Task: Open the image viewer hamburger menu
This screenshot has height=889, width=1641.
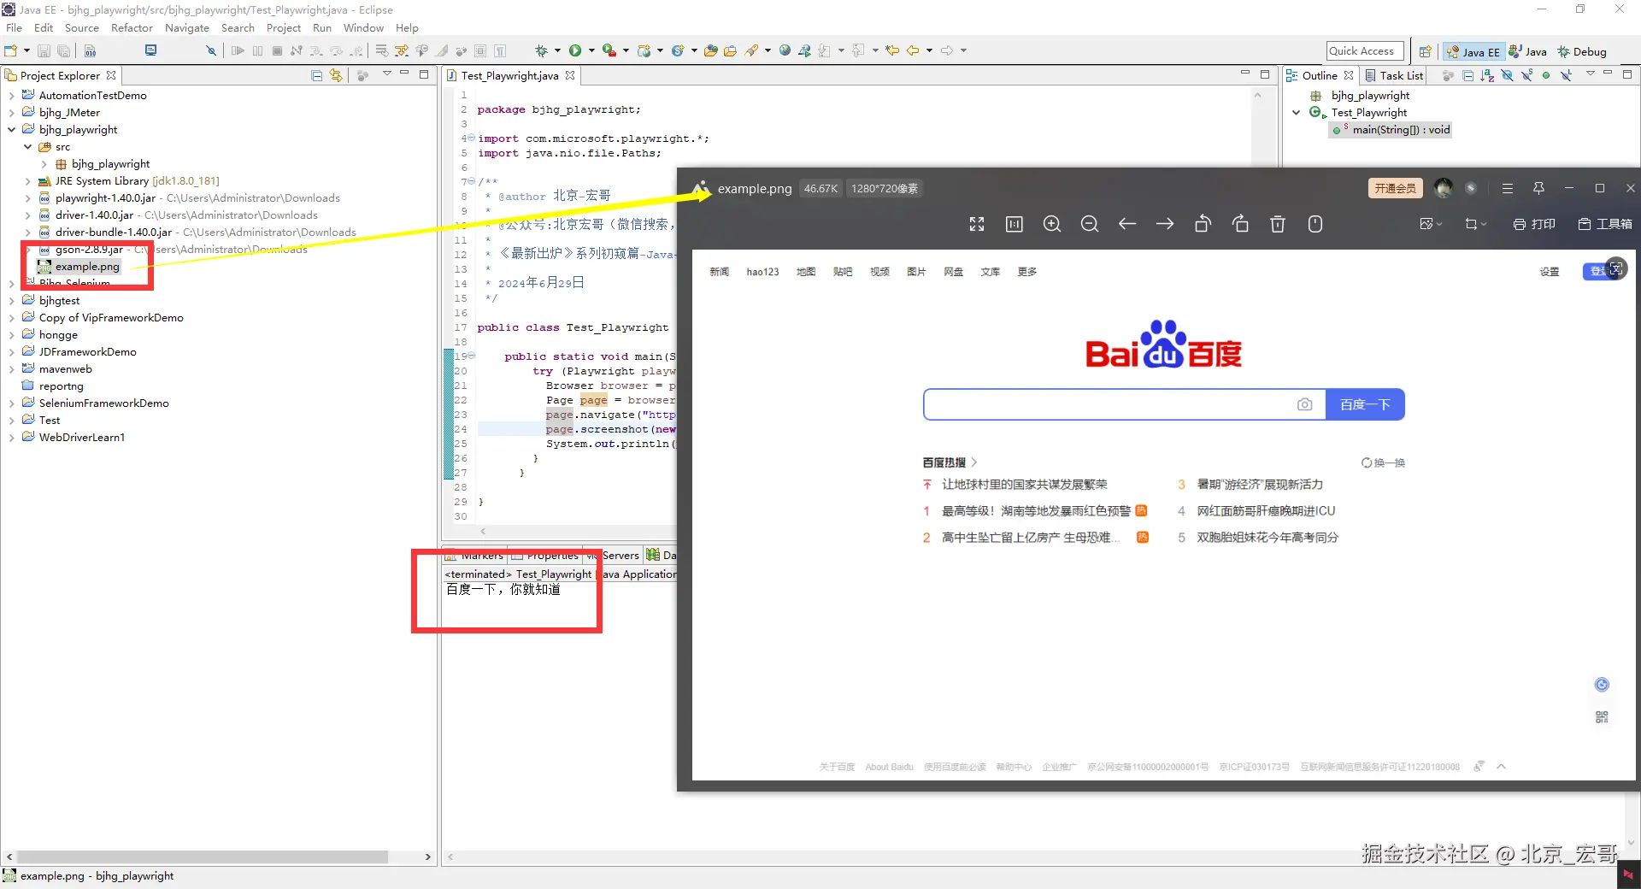Action: coord(1508,188)
